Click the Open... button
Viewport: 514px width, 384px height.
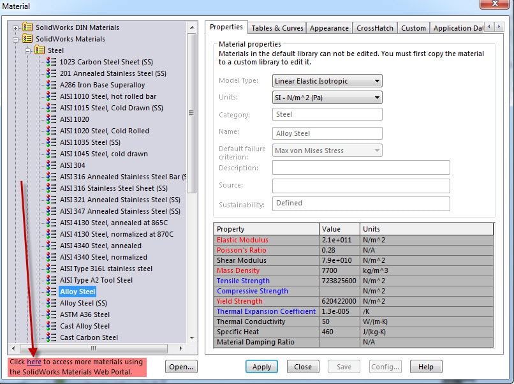click(x=181, y=367)
